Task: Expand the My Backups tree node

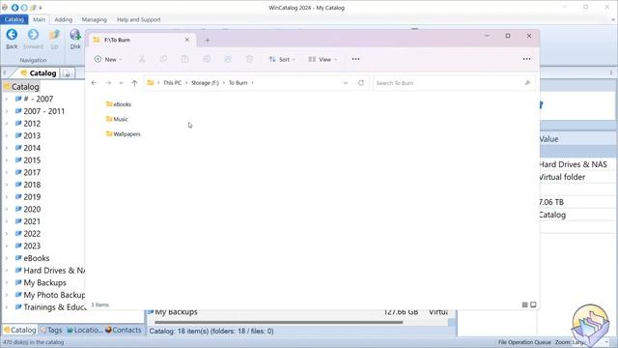Action: (7, 282)
